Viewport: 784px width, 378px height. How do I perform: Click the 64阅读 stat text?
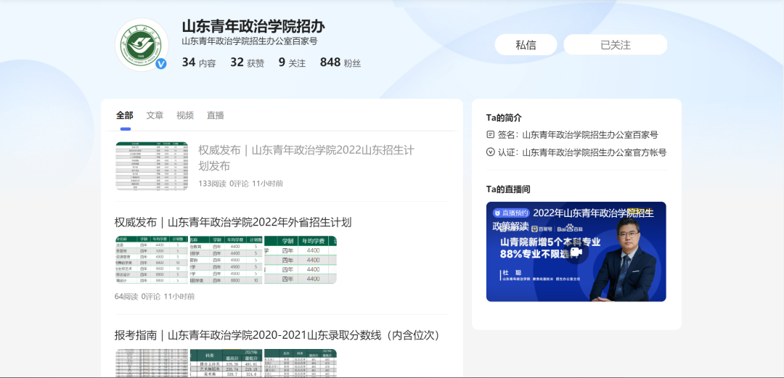pos(126,297)
